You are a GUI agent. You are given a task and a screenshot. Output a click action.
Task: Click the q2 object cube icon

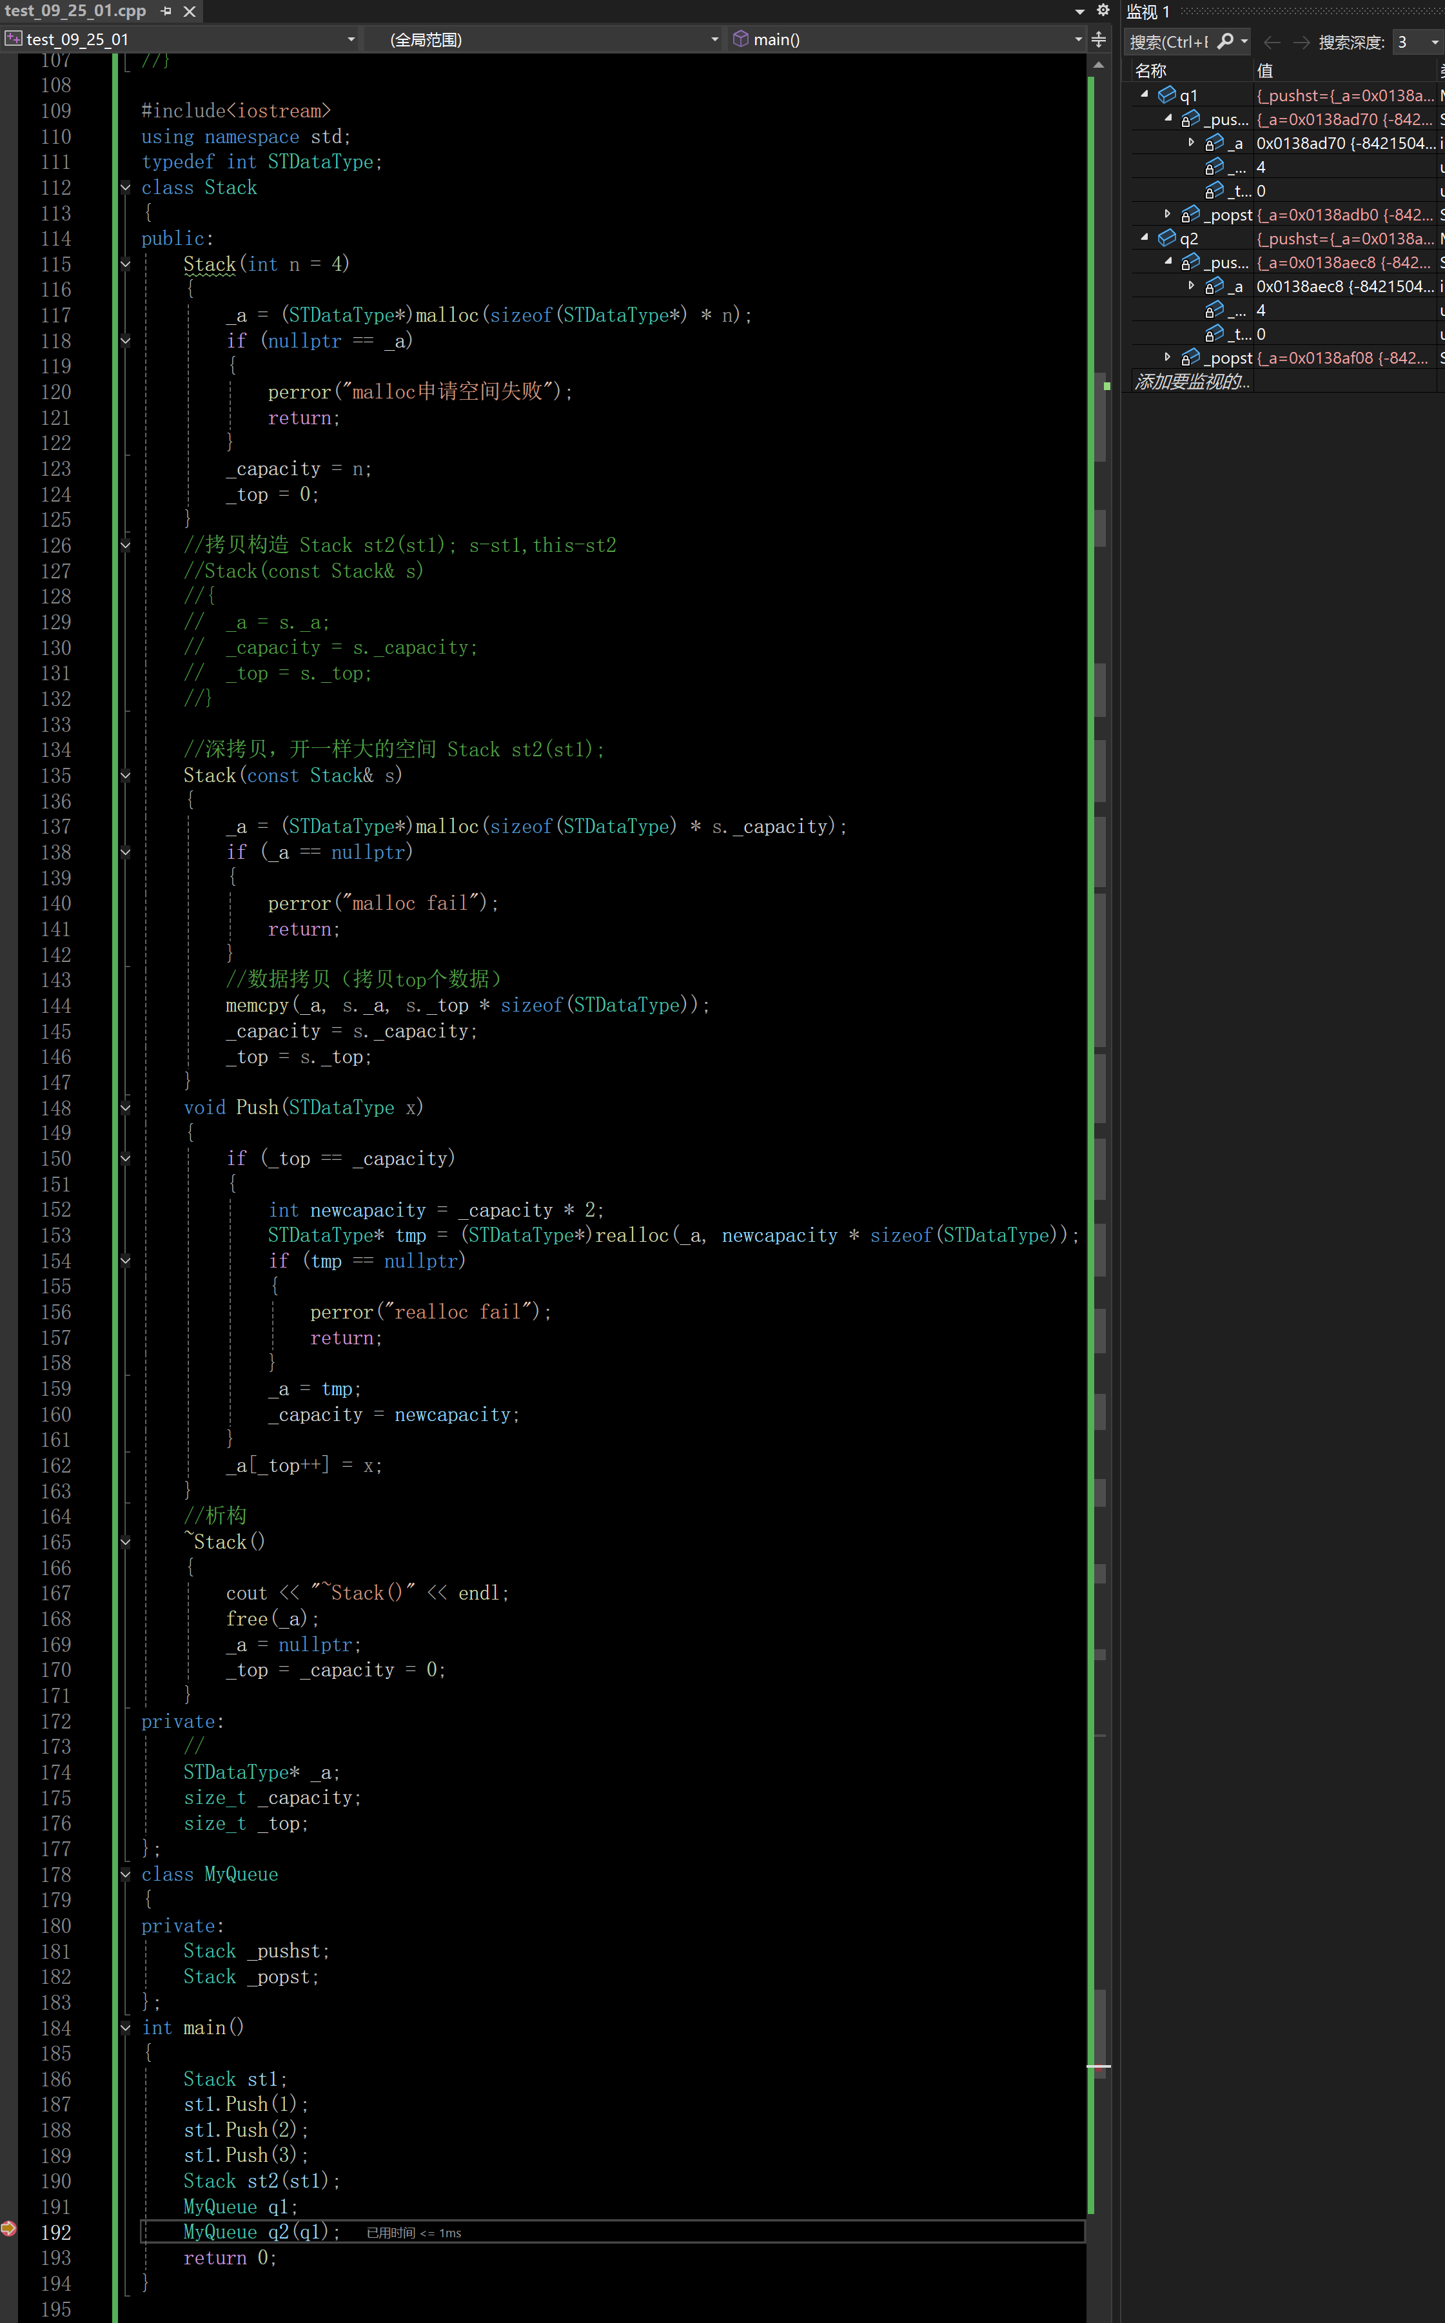(1167, 238)
